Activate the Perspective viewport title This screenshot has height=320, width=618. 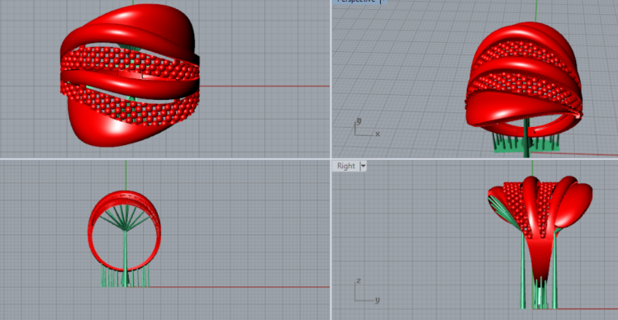click(x=356, y=1)
